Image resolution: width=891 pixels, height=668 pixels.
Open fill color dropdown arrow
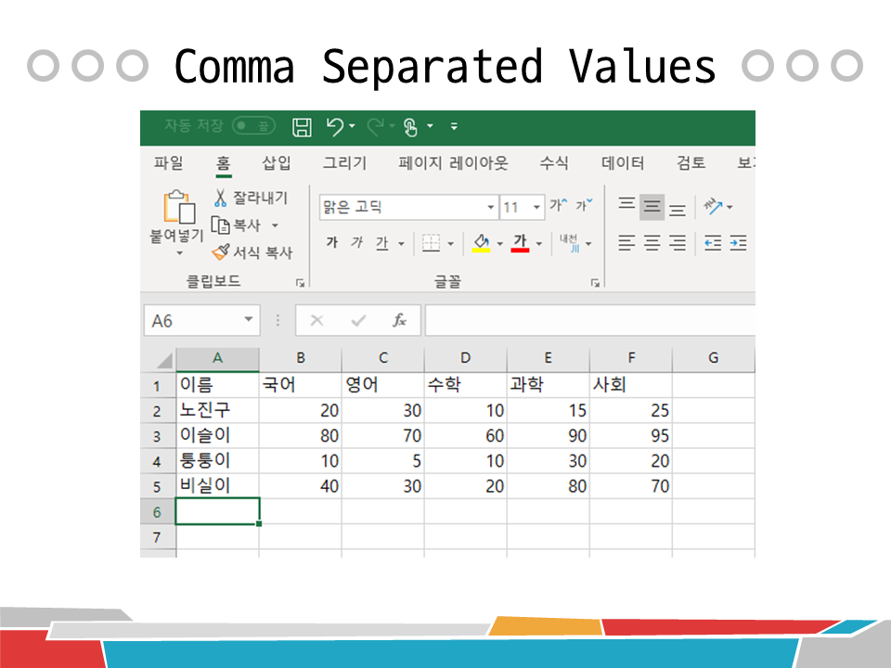coord(500,244)
